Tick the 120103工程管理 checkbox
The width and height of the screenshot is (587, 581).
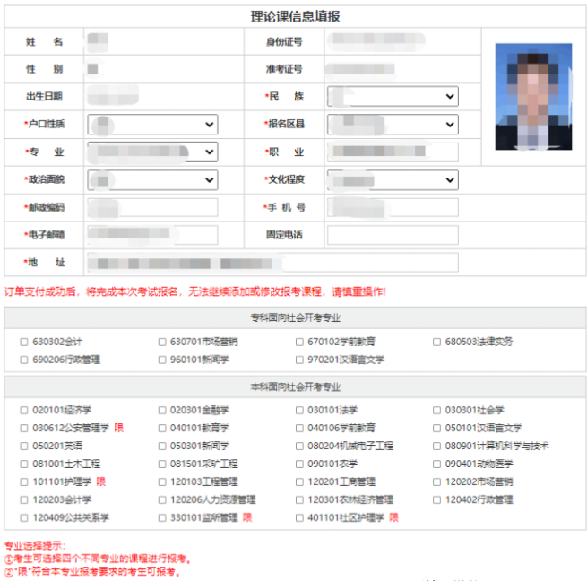pyautogui.click(x=162, y=482)
